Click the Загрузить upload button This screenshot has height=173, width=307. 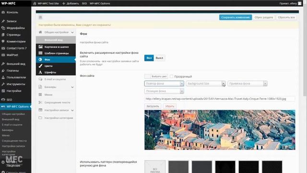(x=153, y=106)
